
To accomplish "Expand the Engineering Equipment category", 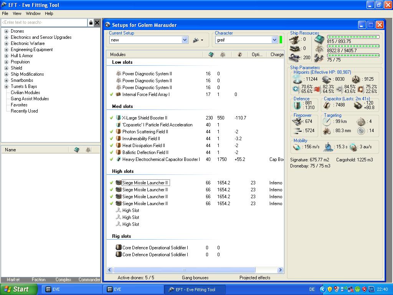I will (6, 50).
